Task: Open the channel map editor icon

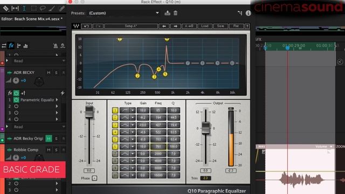Action: (240, 13)
